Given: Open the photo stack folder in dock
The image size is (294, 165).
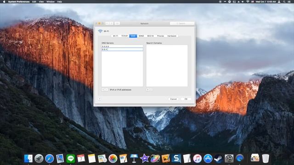Looking at the screenshot, I should pos(255,158).
